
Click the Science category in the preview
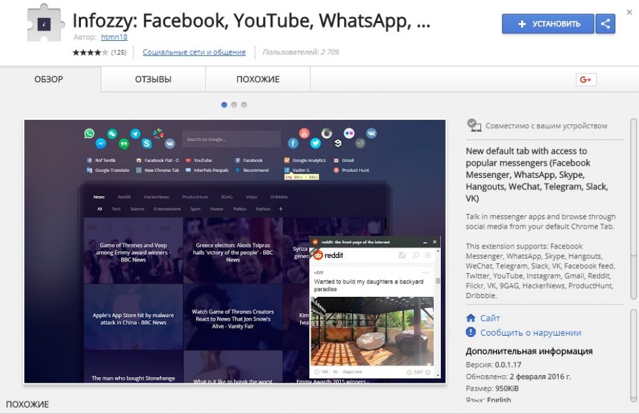pos(138,209)
